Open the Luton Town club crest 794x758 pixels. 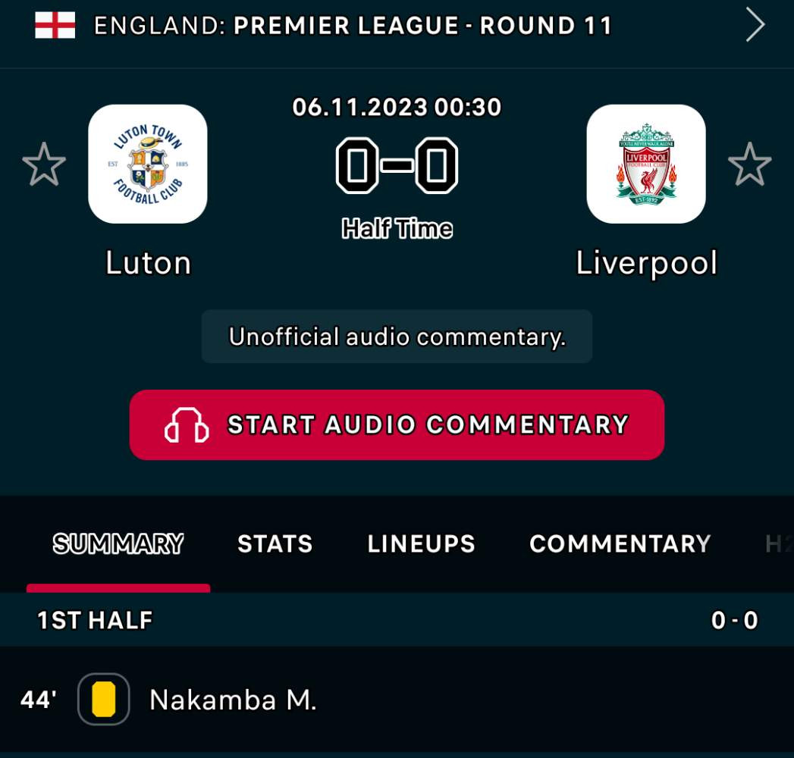(x=147, y=164)
